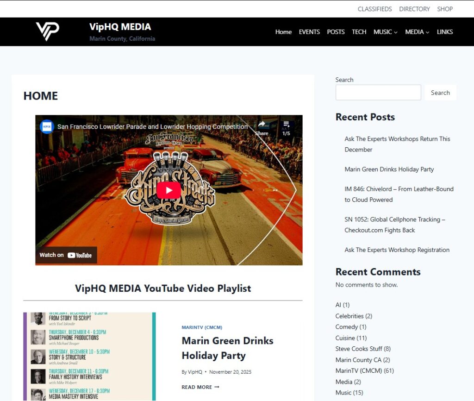The image size is (474, 401).
Task: Open the EVENTS menu item
Action: click(x=309, y=32)
